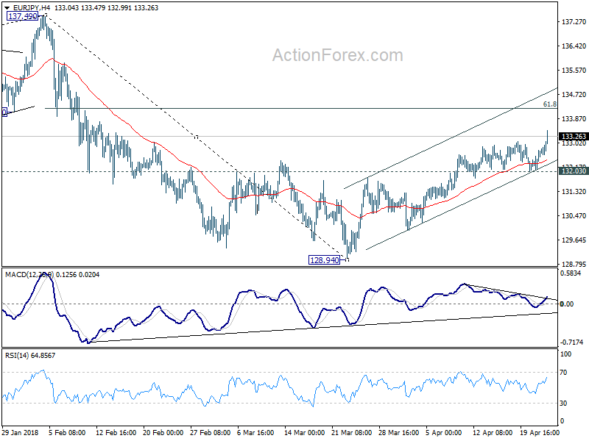Click the 136.420 price axis value
Image resolution: width=589 pixels, height=441 pixels.
(574, 46)
